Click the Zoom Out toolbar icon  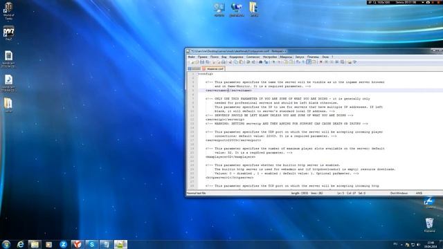click(x=279, y=62)
